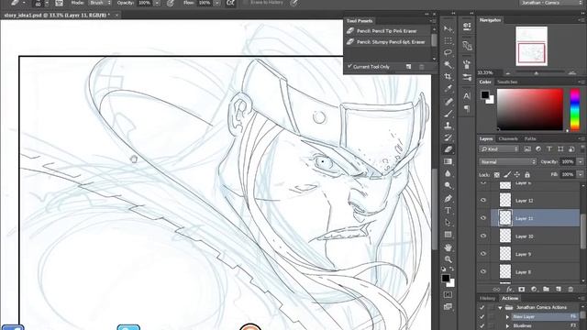Hide Layer 10 visibility

[483, 236]
